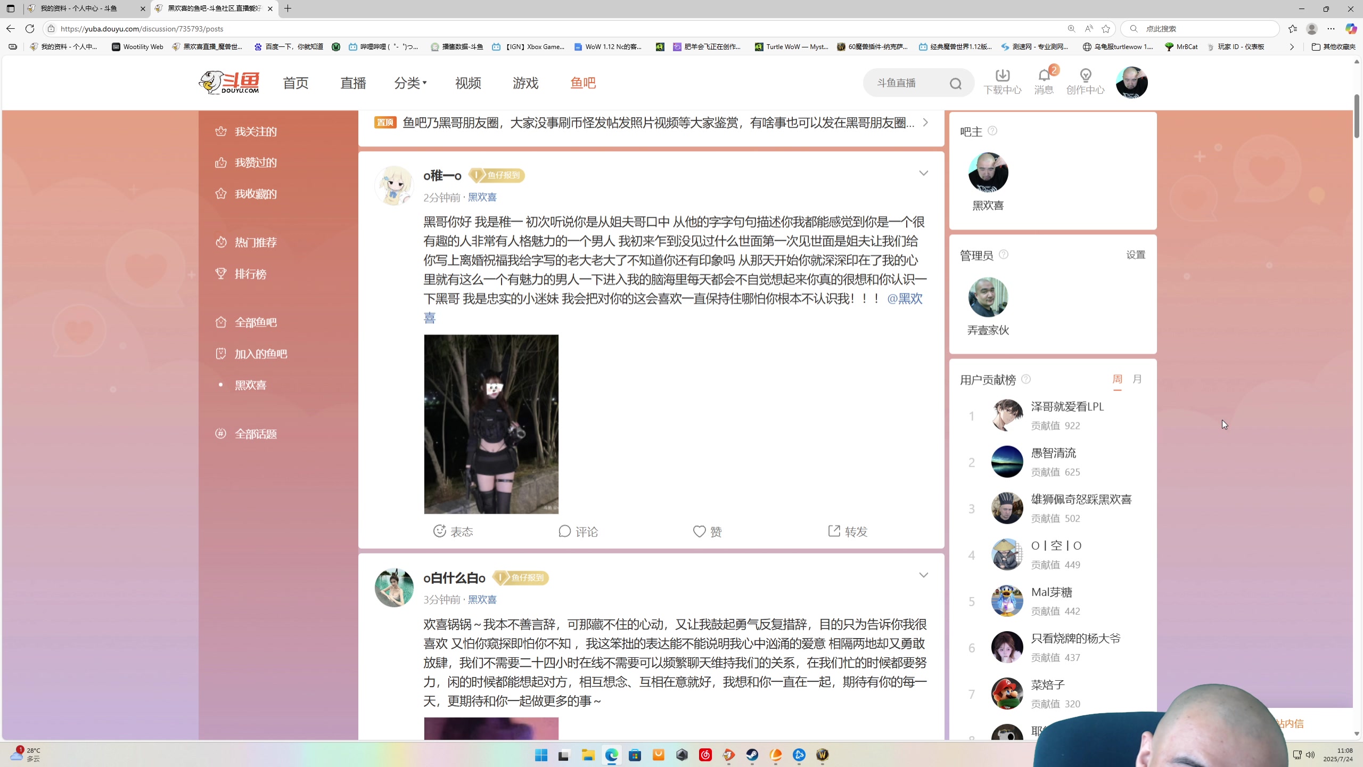Click the help icon next to 用户贡献榜

click(1026, 379)
